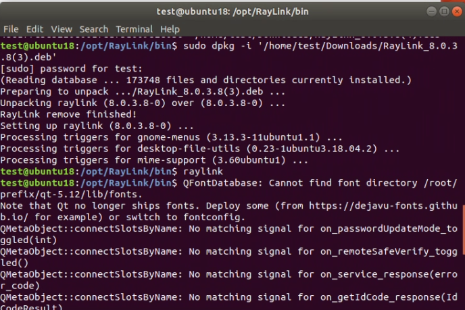Click the orange scrollbar thumb
Screen dimensions: 465x310
pyautogui.click(x=464, y=230)
